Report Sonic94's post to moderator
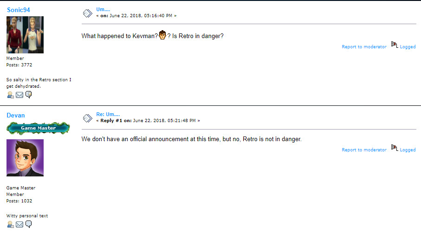Image resolution: width=421 pixels, height=234 pixels. pyautogui.click(x=364, y=47)
